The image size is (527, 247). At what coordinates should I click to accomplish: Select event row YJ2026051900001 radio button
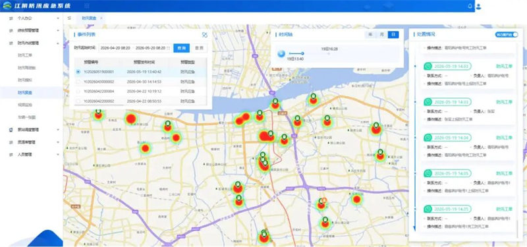pyautogui.click(x=78, y=72)
